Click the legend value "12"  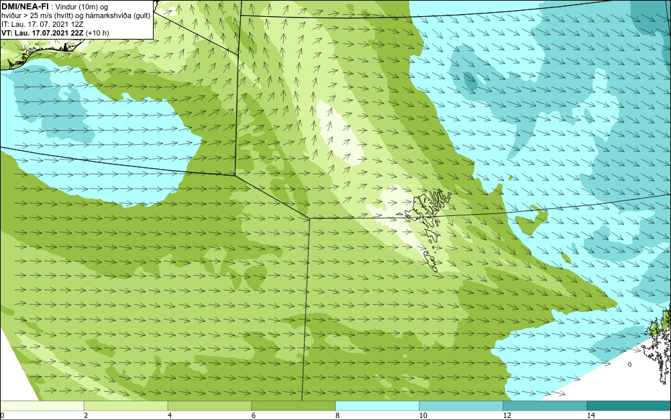pyautogui.click(x=507, y=415)
